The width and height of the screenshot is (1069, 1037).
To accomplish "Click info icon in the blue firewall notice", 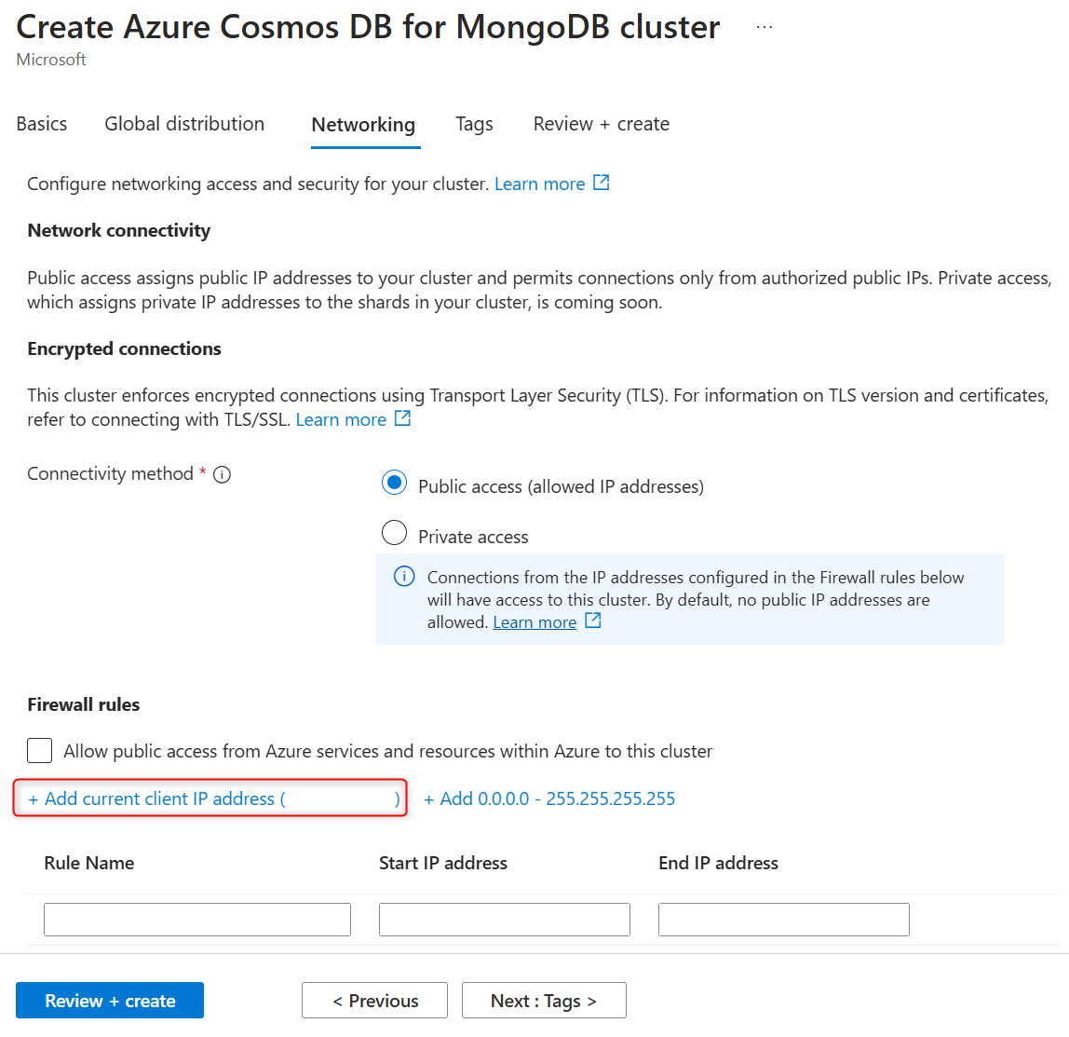I will pos(404,577).
